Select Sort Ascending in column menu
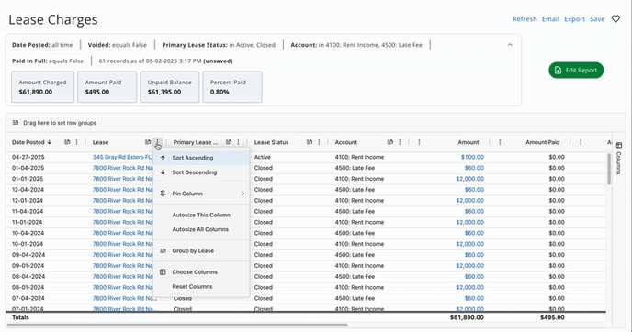The height and width of the screenshot is (332, 632). [201, 158]
